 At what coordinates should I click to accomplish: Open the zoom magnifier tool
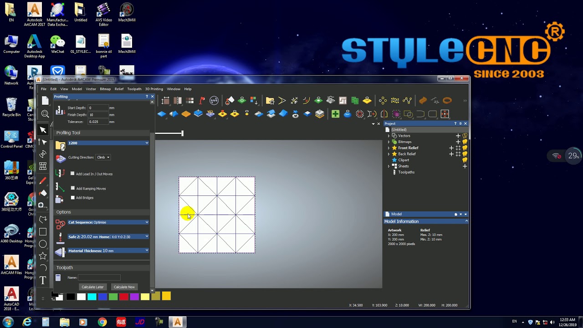coord(45,114)
